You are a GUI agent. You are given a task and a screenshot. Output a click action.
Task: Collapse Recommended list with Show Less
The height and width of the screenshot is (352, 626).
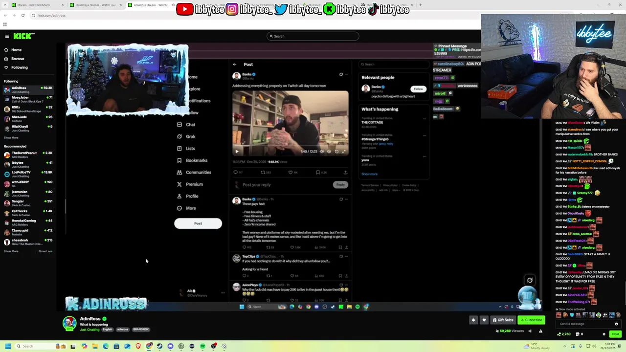point(45,251)
